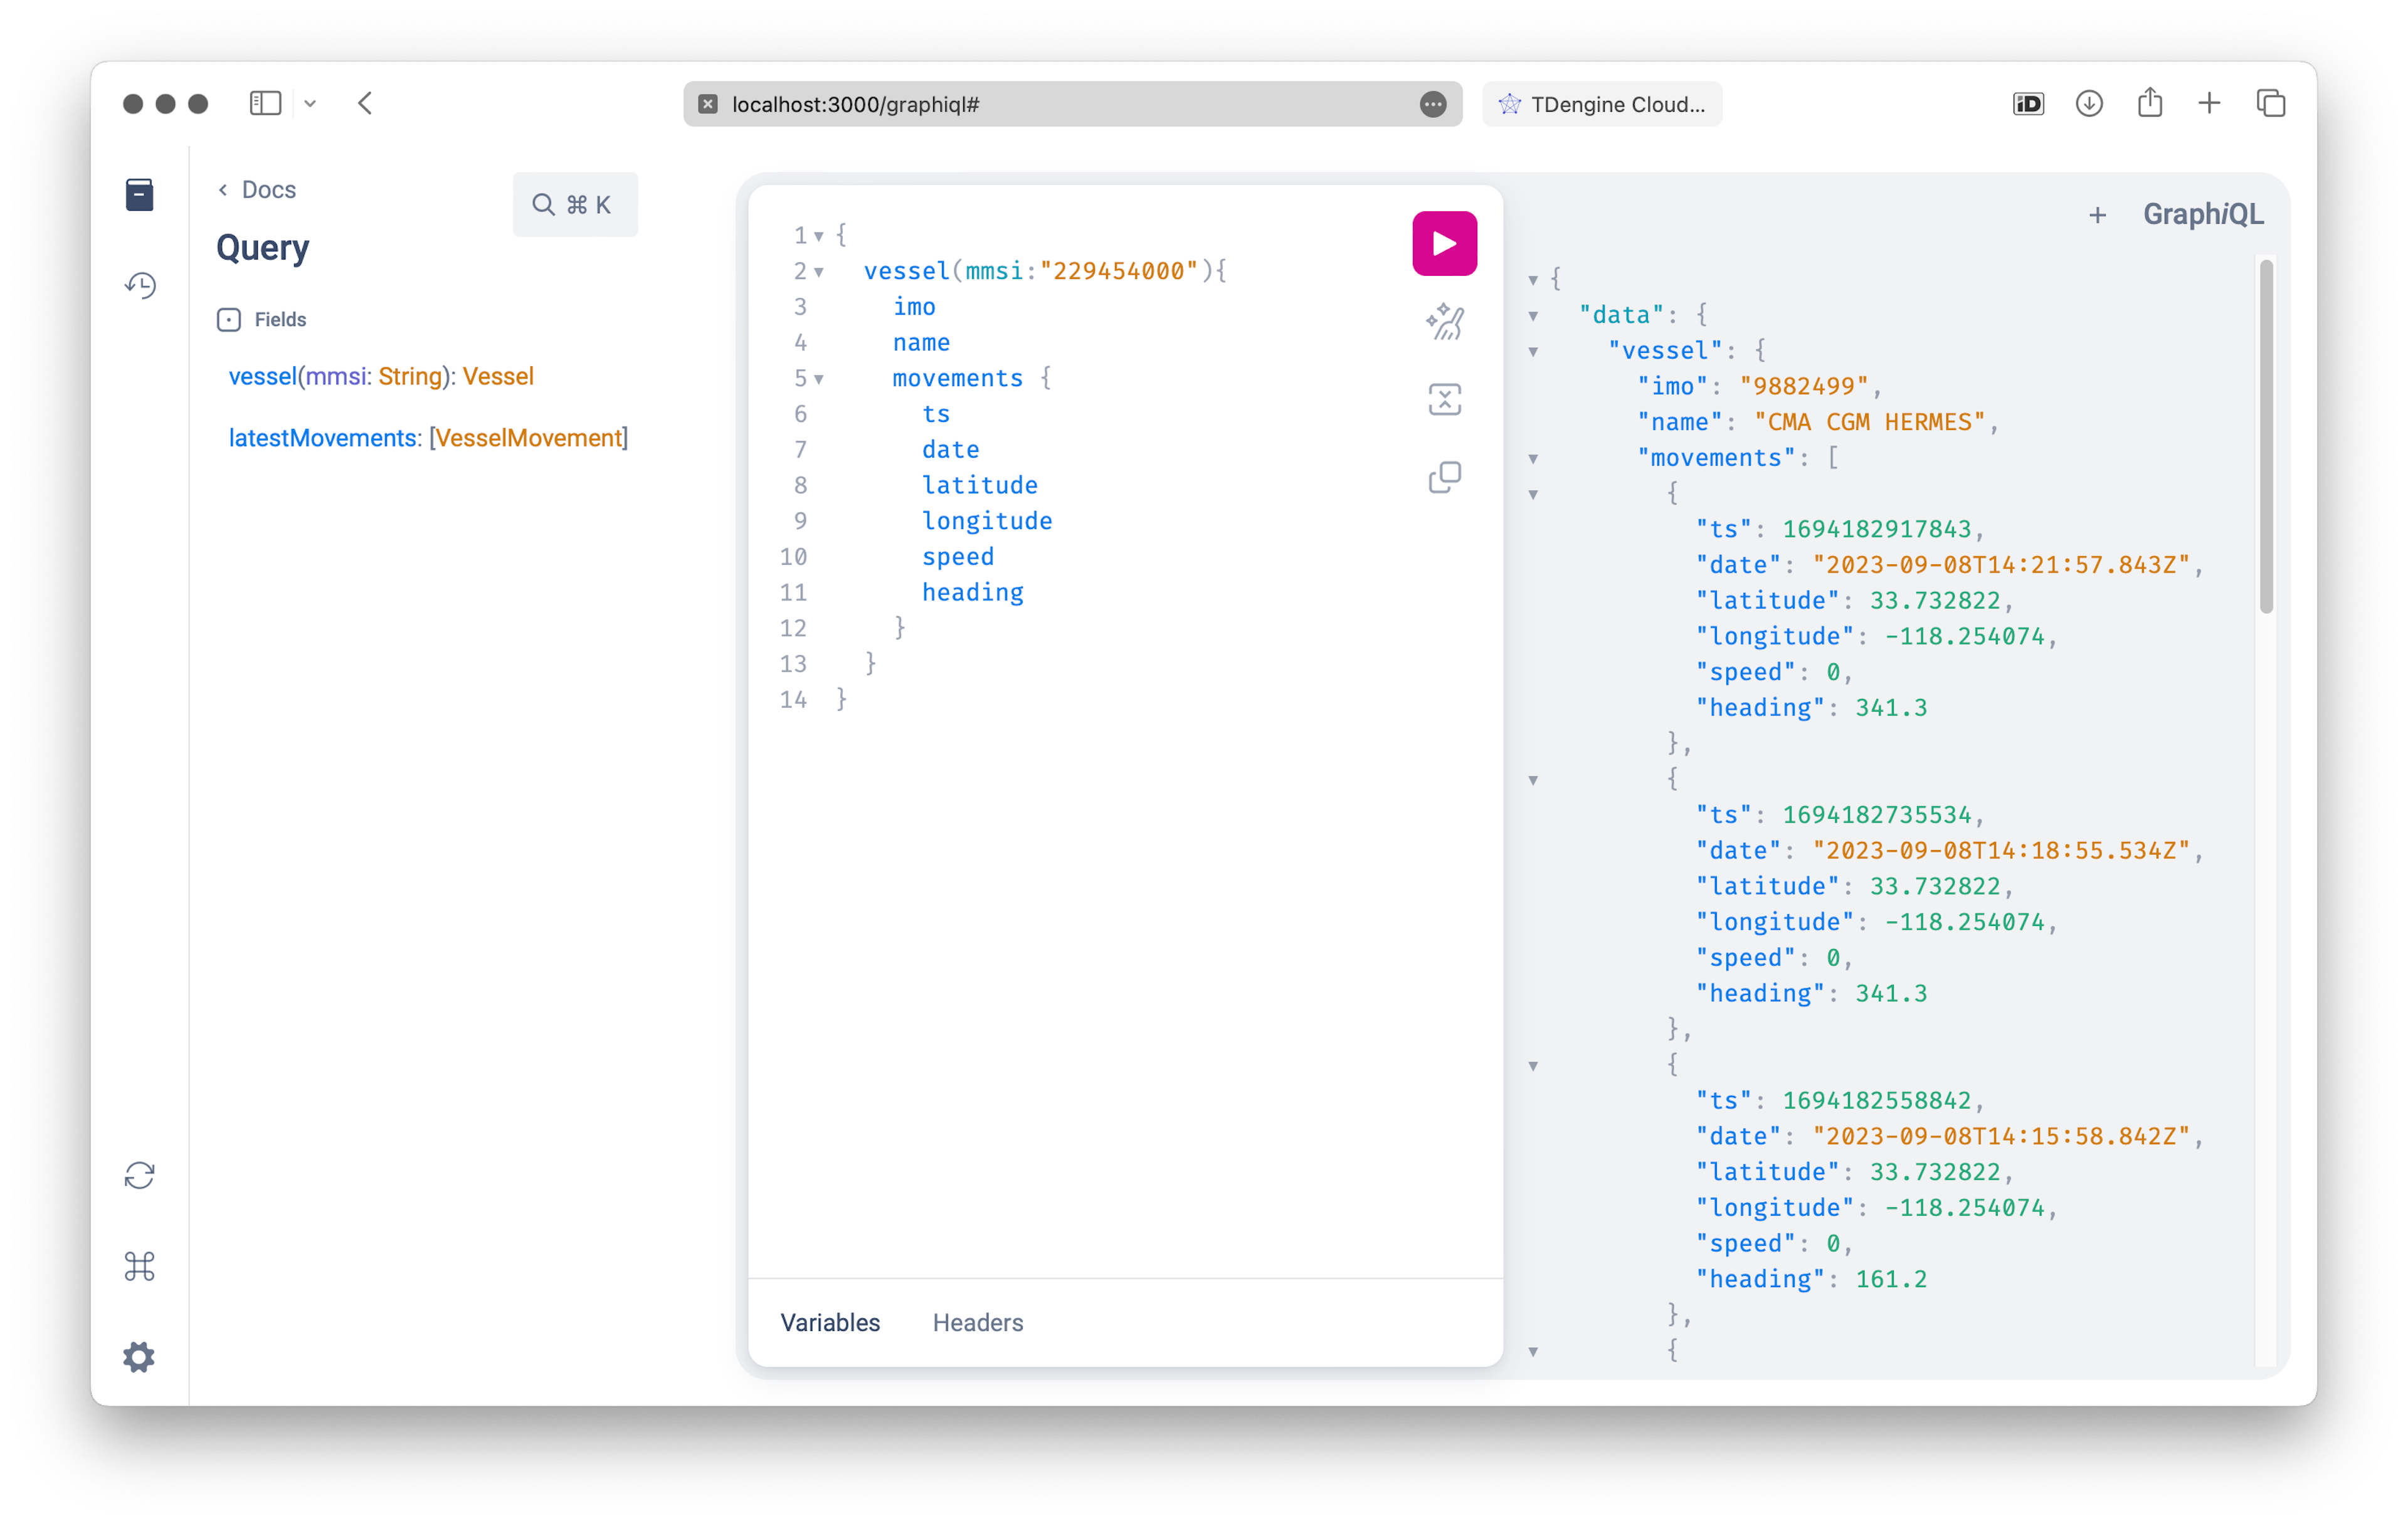Re-fetch the GraphQL schema
Viewport: 2408px width, 1526px height.
[139, 1175]
